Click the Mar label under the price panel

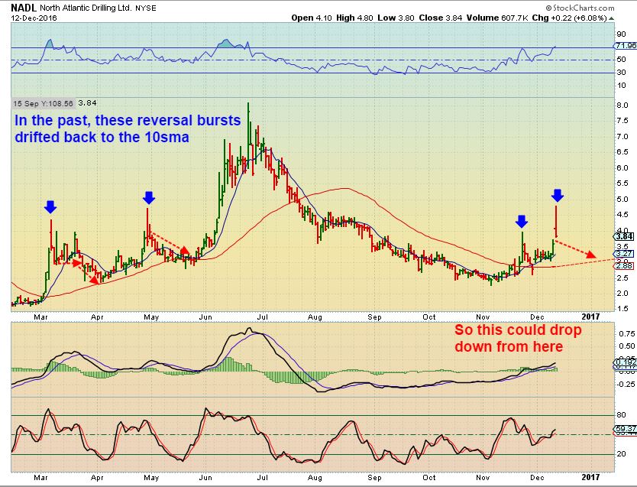point(40,317)
